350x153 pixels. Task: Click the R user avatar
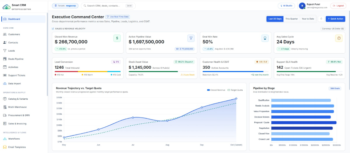coord(302,6)
